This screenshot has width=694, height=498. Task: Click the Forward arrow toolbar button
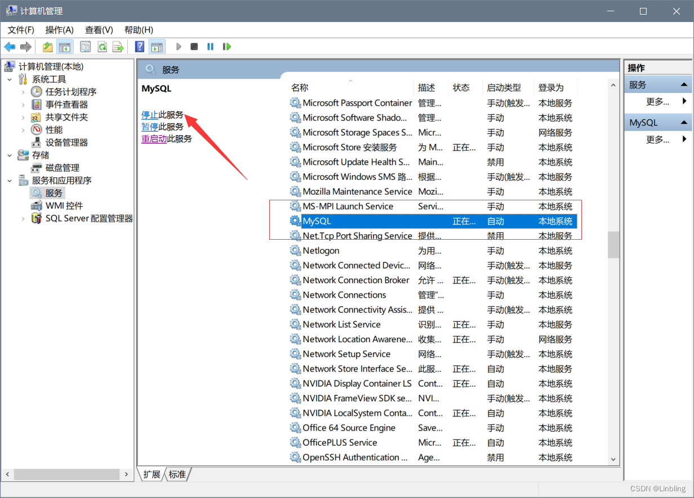pyautogui.click(x=25, y=47)
